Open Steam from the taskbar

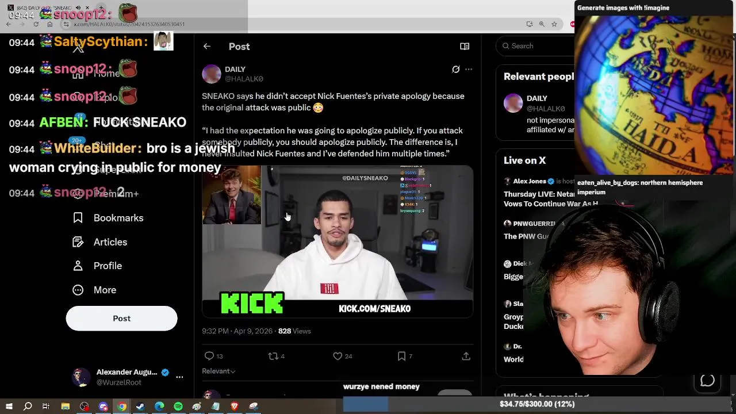click(140, 407)
